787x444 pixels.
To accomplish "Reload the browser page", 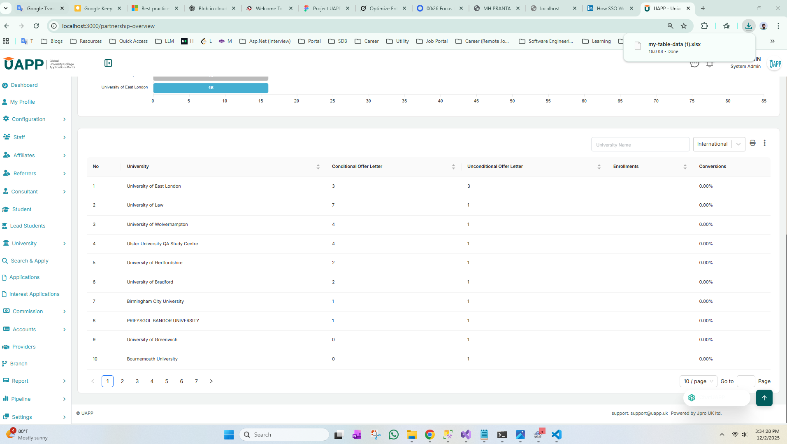I will tap(36, 26).
